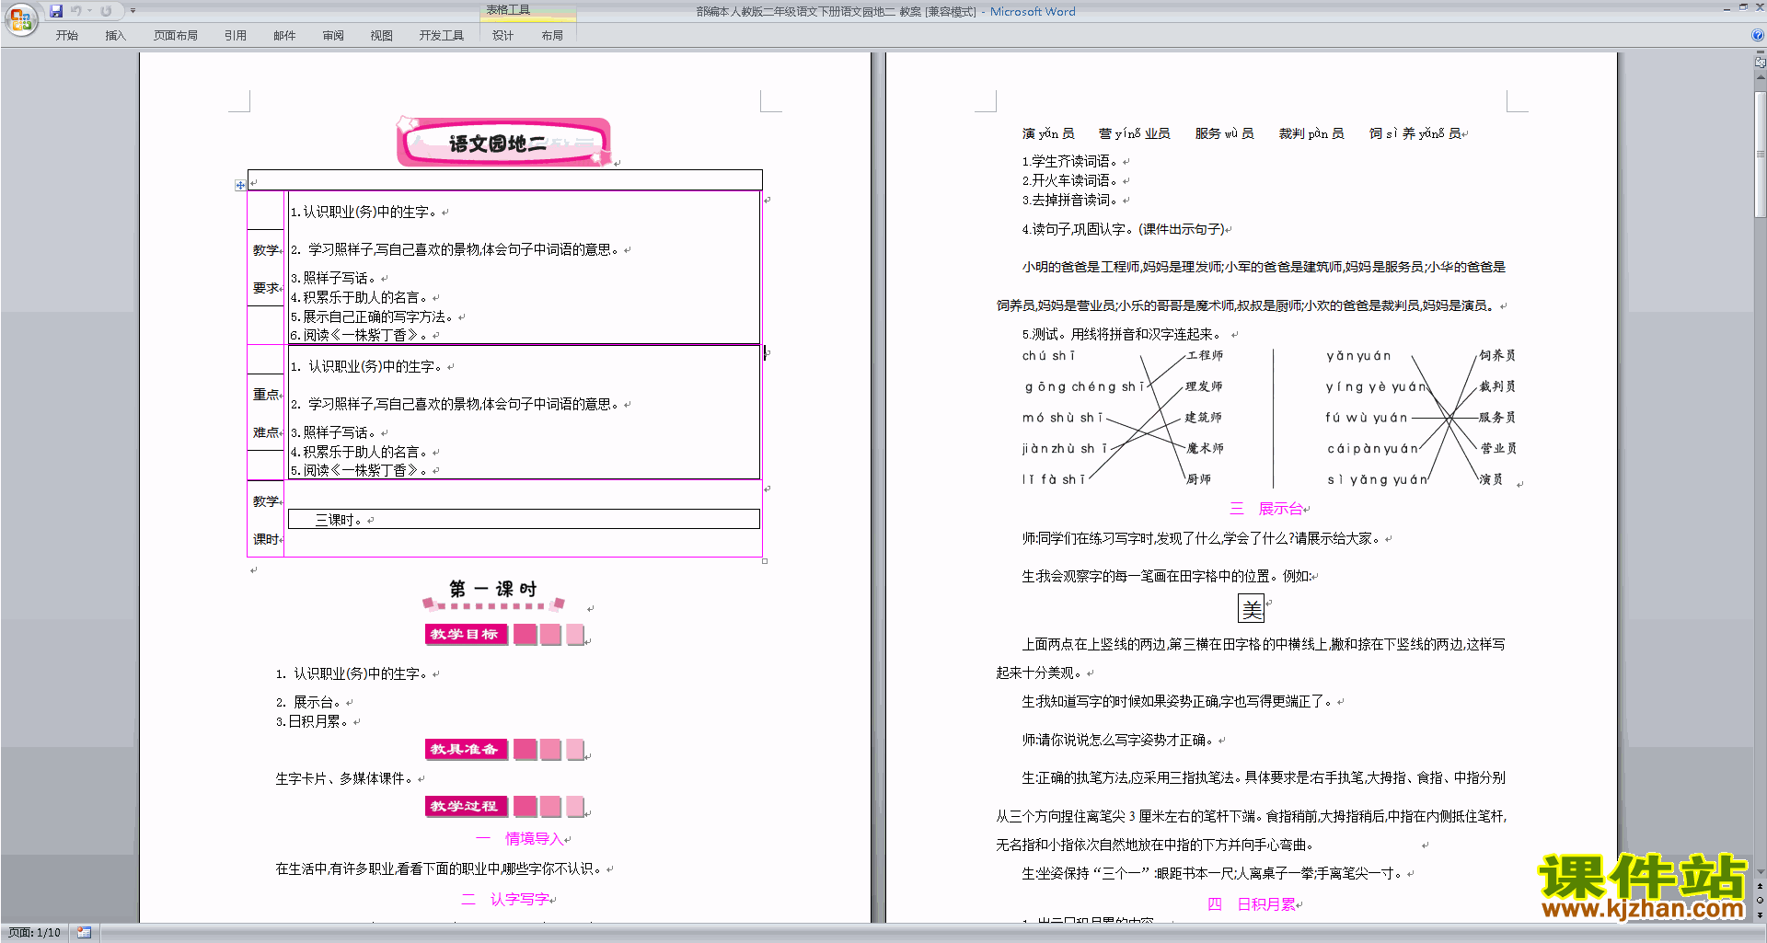Click the heading 二 认字写字
This screenshot has width=1767, height=943.
[x=505, y=899]
